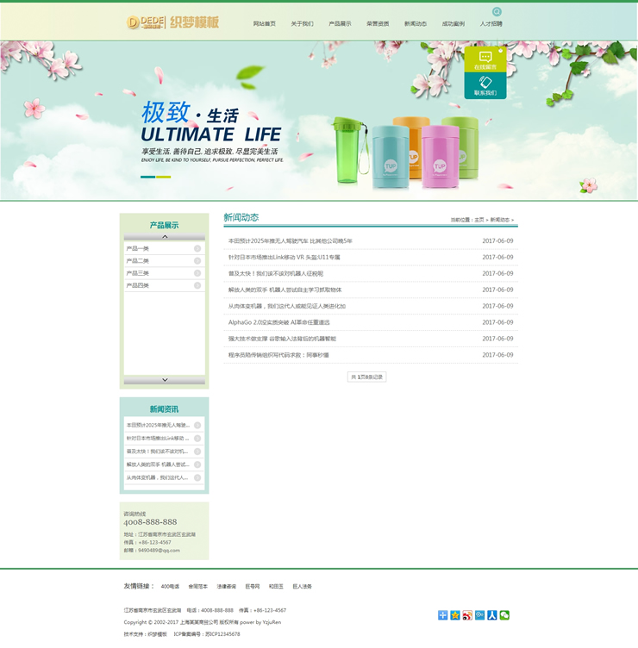This screenshot has height=648, width=638.
Task: Open the 本田预计2025年 driverless car article
Action: 290,241
